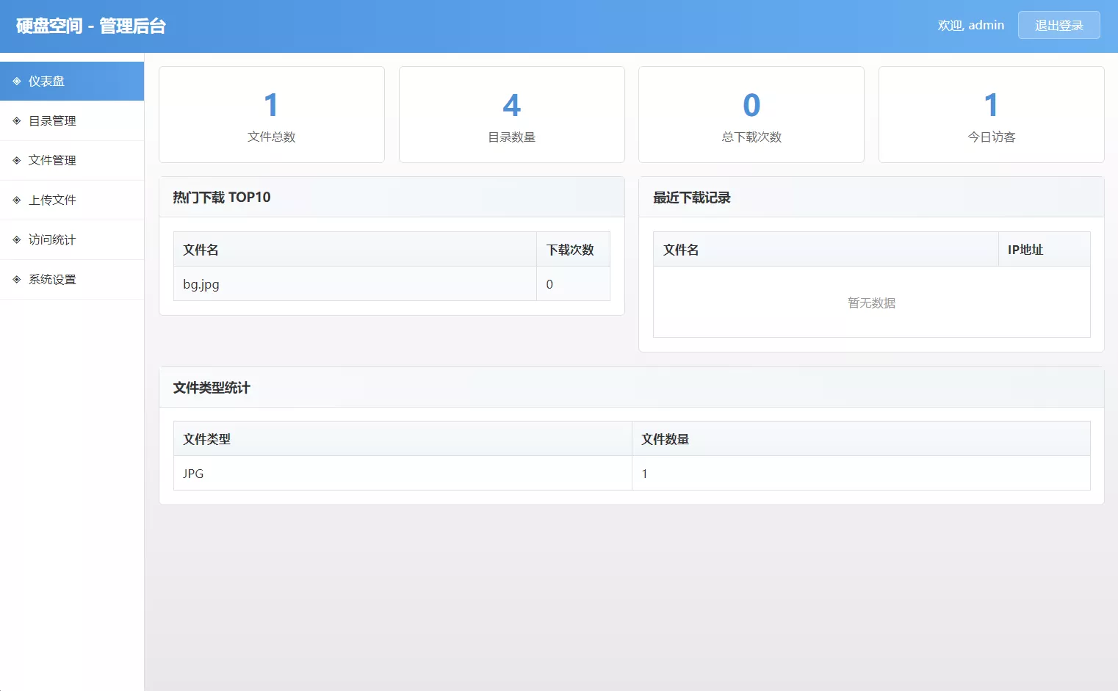Click the 欢迎, admin greeting text
Image resolution: width=1118 pixels, height=691 pixels.
click(x=970, y=25)
